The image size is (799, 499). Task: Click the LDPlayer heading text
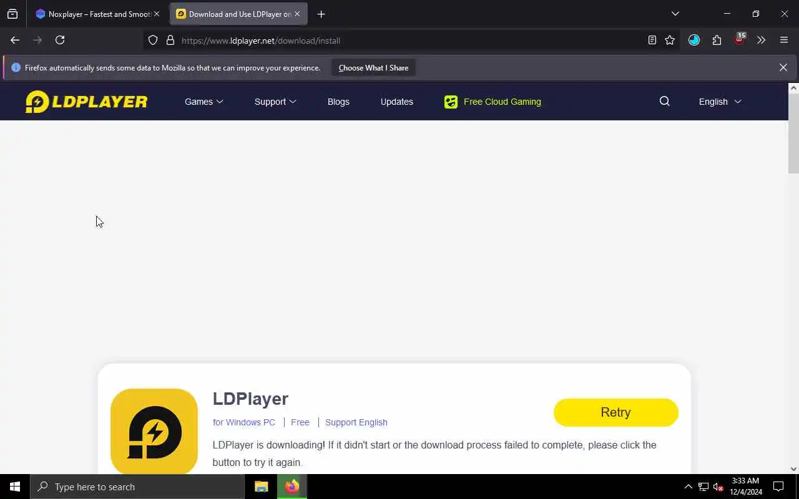click(x=250, y=399)
